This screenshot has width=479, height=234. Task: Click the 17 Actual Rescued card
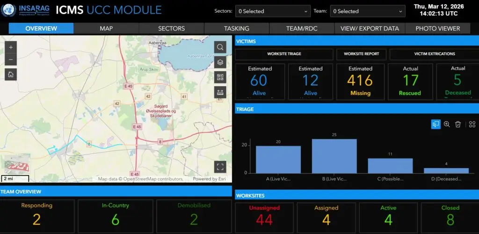(410, 81)
